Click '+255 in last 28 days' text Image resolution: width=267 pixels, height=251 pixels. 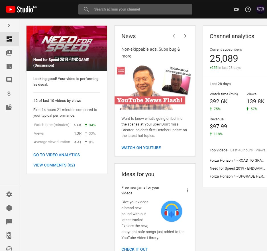225,68
